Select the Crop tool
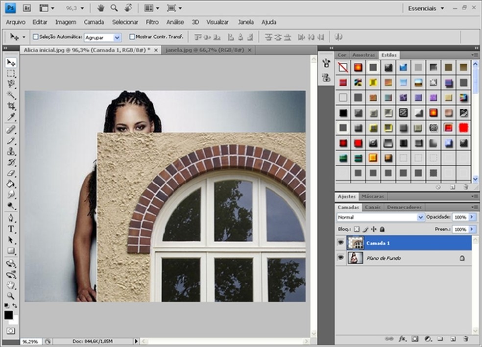Viewport: 482px width, 347px height. point(11,106)
